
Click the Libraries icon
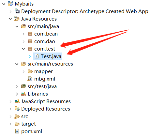tap(23, 94)
